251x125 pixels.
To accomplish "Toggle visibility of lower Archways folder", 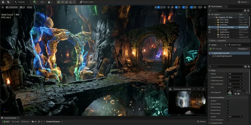I will point(210,30).
